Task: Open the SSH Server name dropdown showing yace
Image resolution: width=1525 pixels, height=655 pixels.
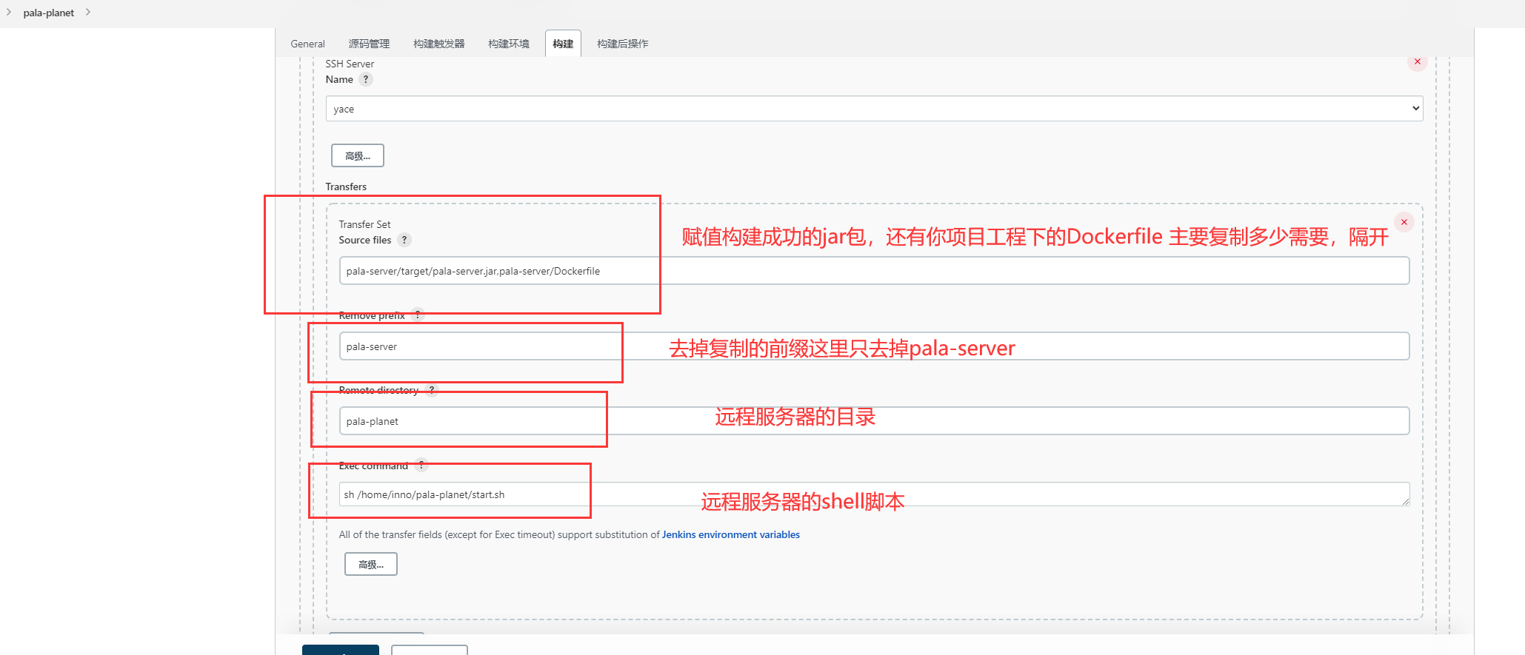Action: [874, 109]
